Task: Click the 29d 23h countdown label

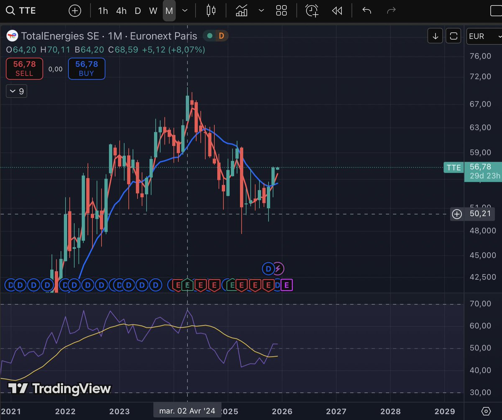Action: [485, 176]
